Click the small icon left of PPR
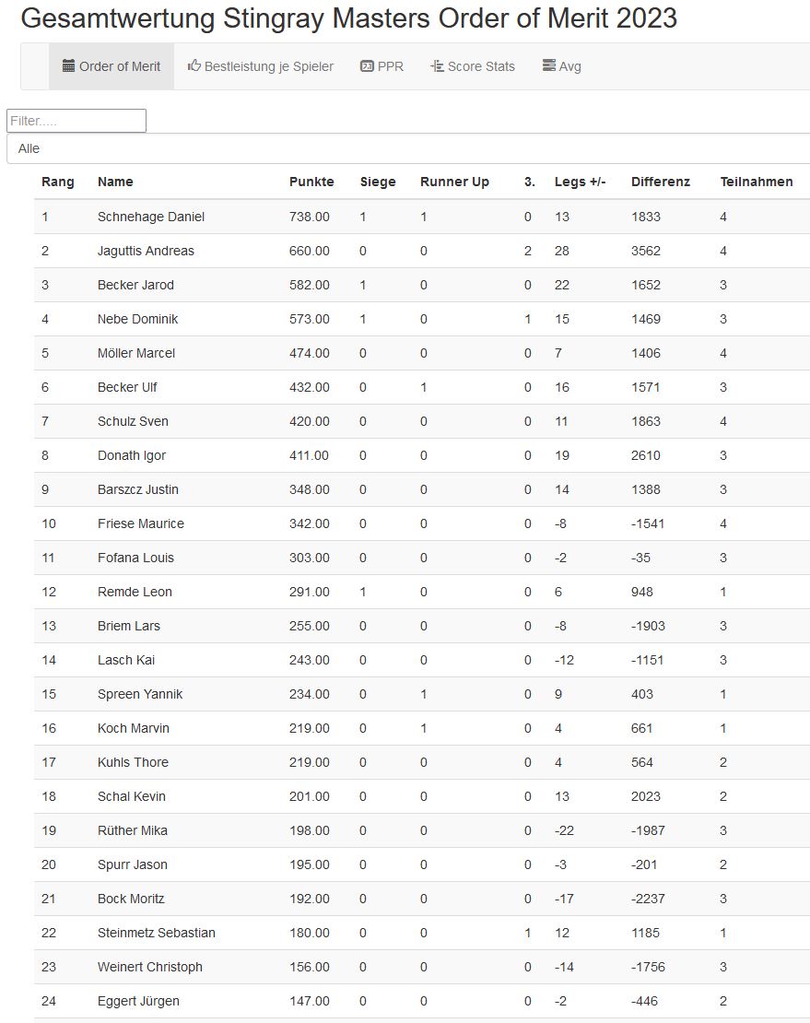The width and height of the screenshot is (810, 1023). [x=367, y=66]
